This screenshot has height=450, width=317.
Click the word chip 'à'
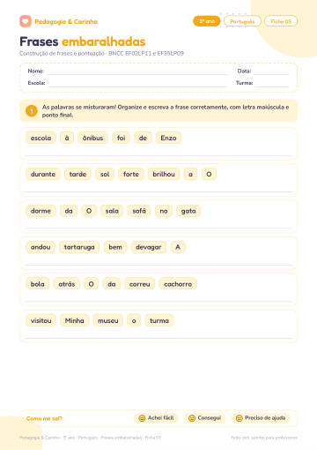pos(67,138)
